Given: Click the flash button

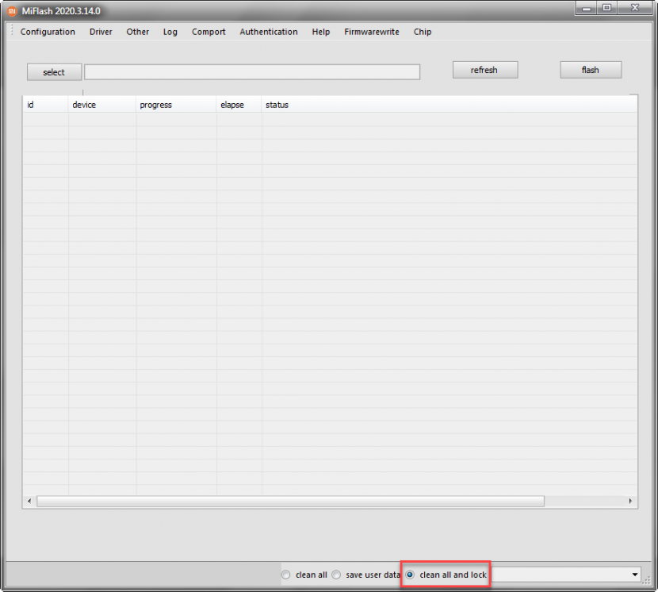Looking at the screenshot, I should point(591,70).
